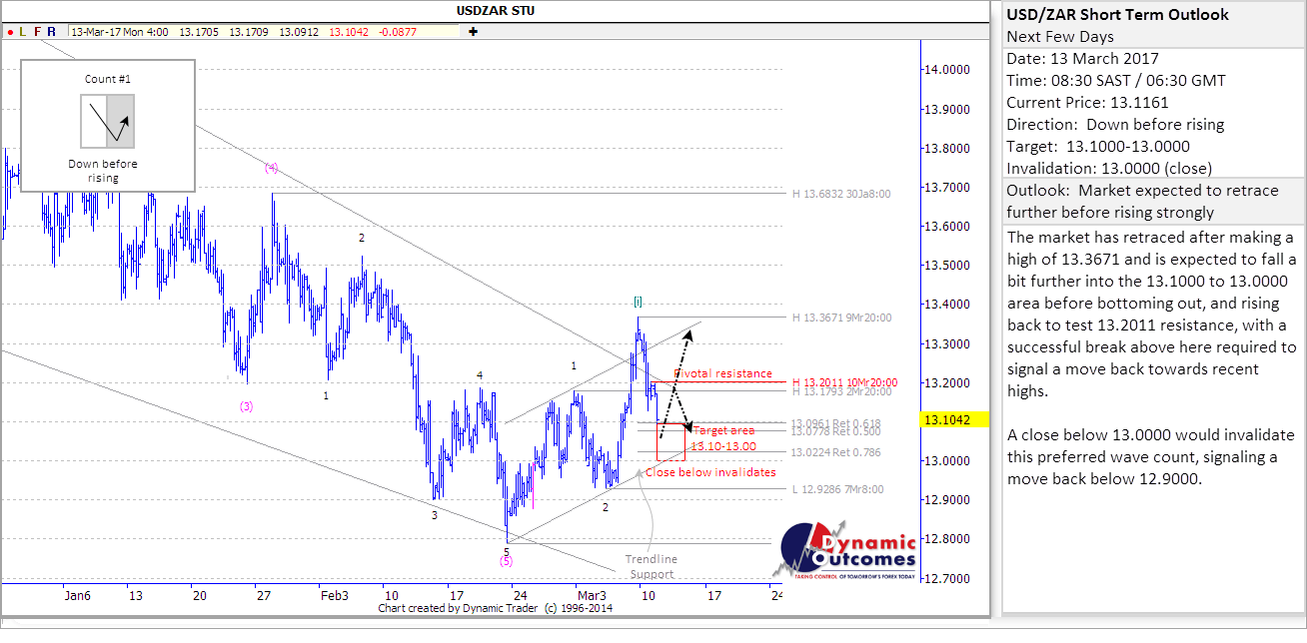1307x643 pixels.
Task: Click the Pivotal resistance label
Action: [x=722, y=373]
